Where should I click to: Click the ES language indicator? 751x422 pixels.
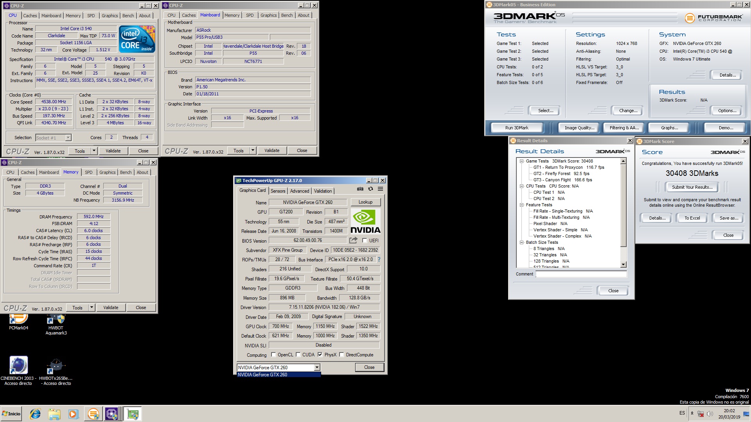point(682,413)
